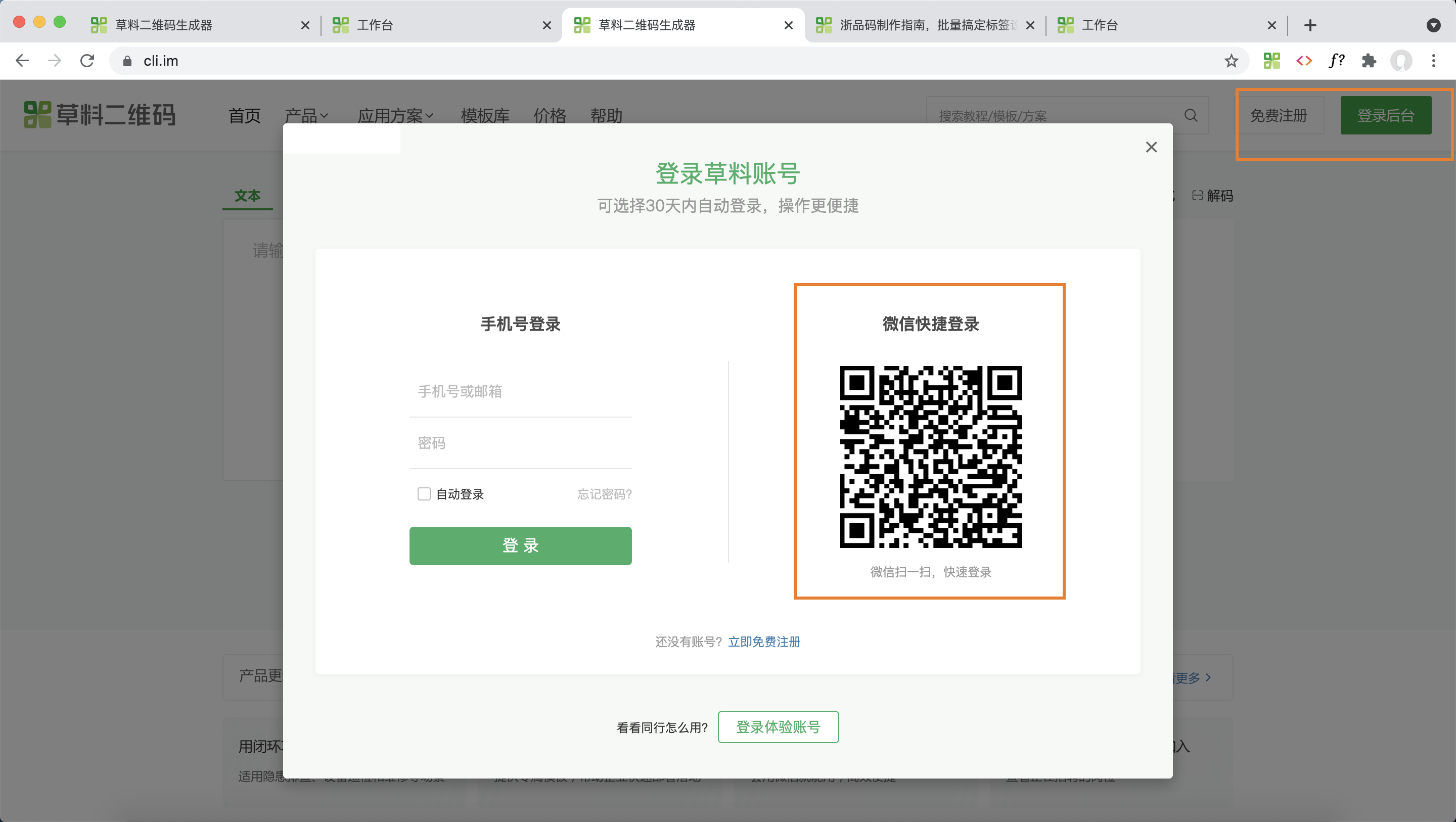This screenshot has height=822, width=1456.
Task: Click the green 登 录 button
Action: pyautogui.click(x=520, y=545)
